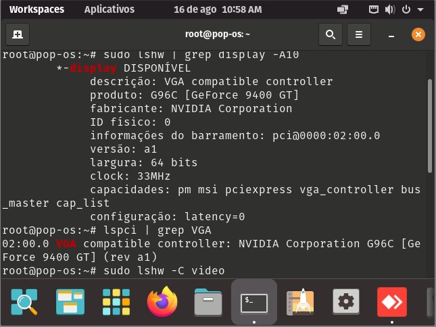Minimize the terminal window
The width and height of the screenshot is (436, 327).
(391, 36)
